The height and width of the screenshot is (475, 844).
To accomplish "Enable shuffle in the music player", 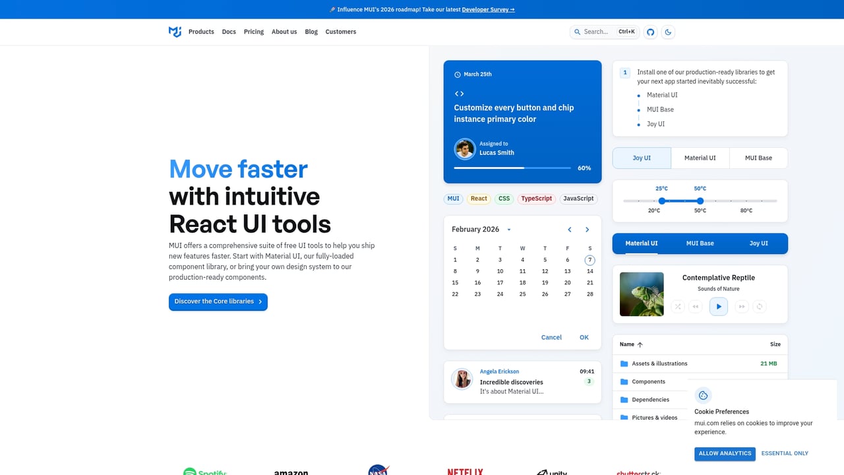I will click(678, 306).
